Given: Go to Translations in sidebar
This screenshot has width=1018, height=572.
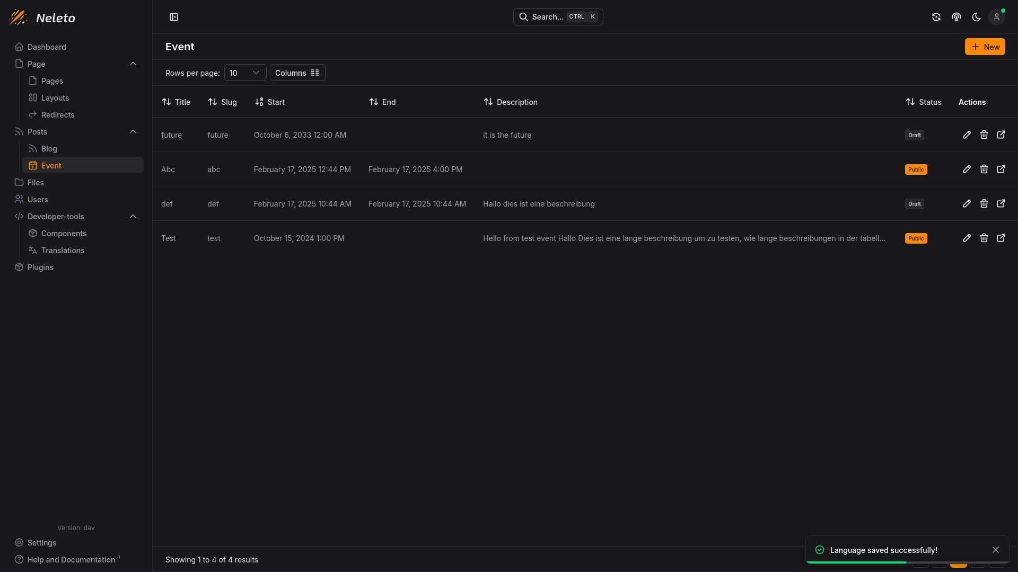Looking at the screenshot, I should tap(63, 251).
